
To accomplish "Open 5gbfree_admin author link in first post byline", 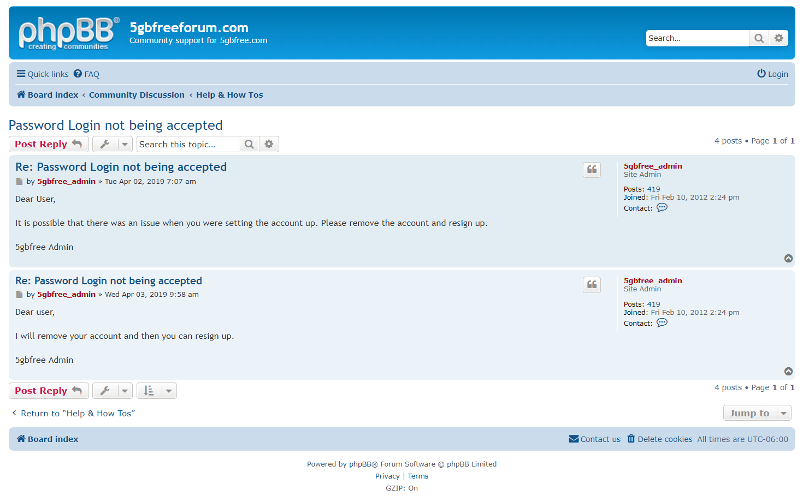I will pos(66,182).
